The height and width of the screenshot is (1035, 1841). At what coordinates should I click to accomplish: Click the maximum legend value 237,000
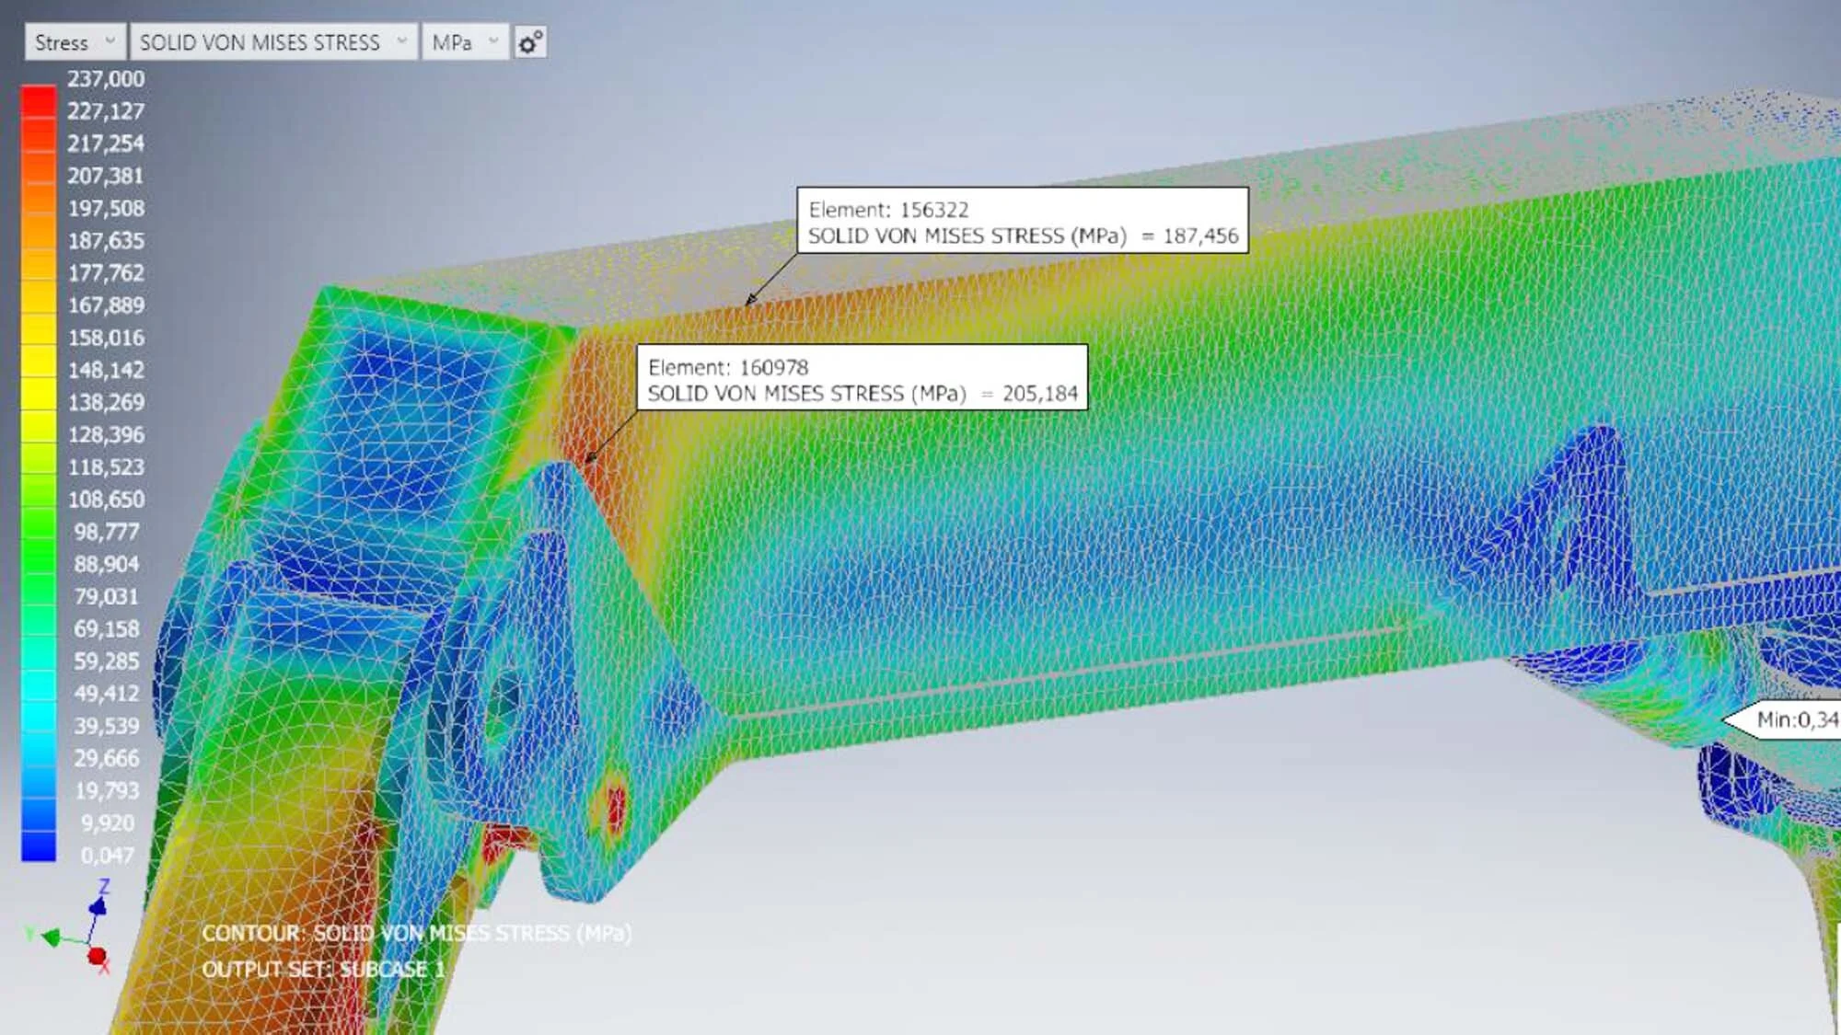pyautogui.click(x=106, y=79)
